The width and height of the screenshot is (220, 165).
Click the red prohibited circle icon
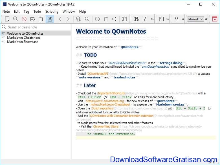coord(24,19)
